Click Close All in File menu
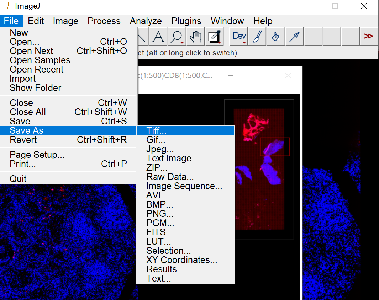The image size is (379, 300). coord(28,112)
